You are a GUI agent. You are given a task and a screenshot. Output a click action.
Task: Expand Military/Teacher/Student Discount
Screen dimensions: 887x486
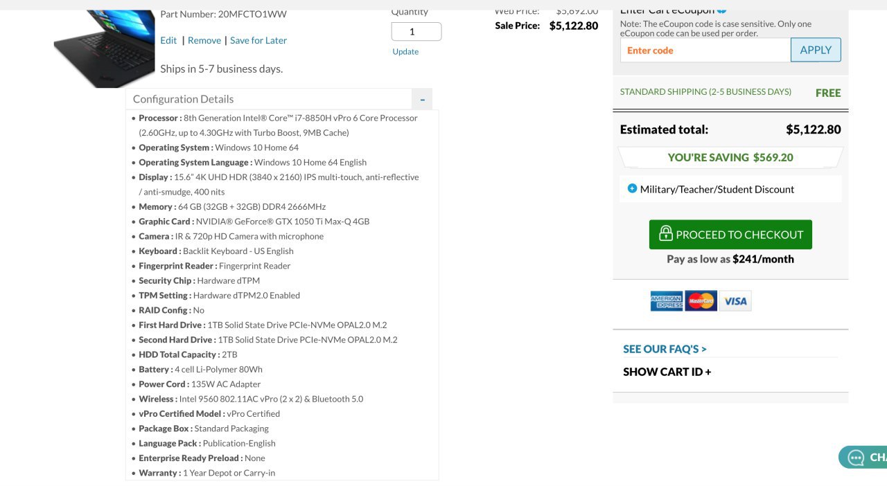717,189
